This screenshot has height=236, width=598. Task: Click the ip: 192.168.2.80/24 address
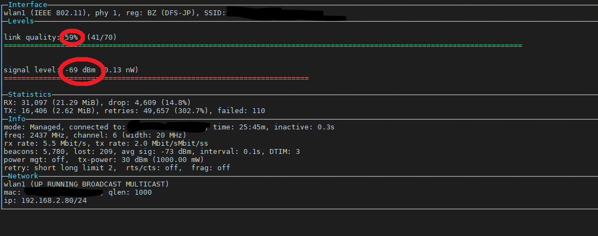point(45,201)
